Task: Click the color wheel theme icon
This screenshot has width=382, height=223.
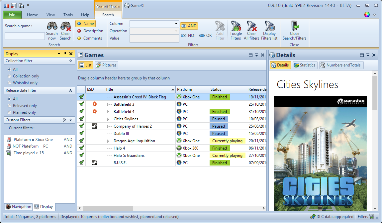Action: pyautogui.click(x=367, y=15)
